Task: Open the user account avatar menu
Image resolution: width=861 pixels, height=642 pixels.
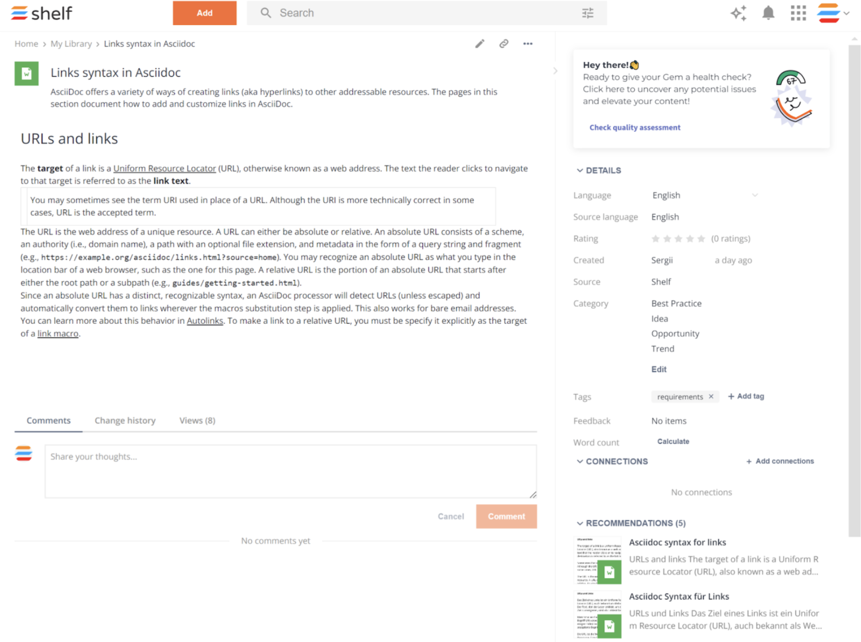Action: (829, 13)
